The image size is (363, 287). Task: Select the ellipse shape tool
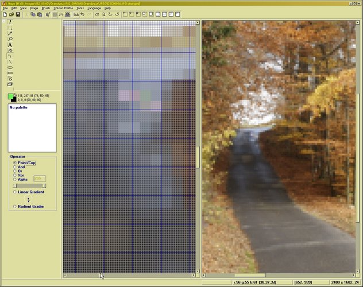click(x=10, y=67)
